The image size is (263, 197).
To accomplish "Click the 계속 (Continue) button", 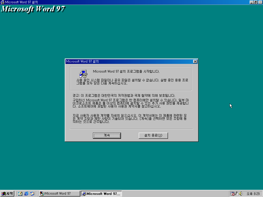I will [107, 135].
